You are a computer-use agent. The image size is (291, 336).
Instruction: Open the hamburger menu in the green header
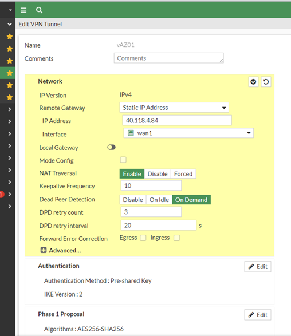[23, 10]
